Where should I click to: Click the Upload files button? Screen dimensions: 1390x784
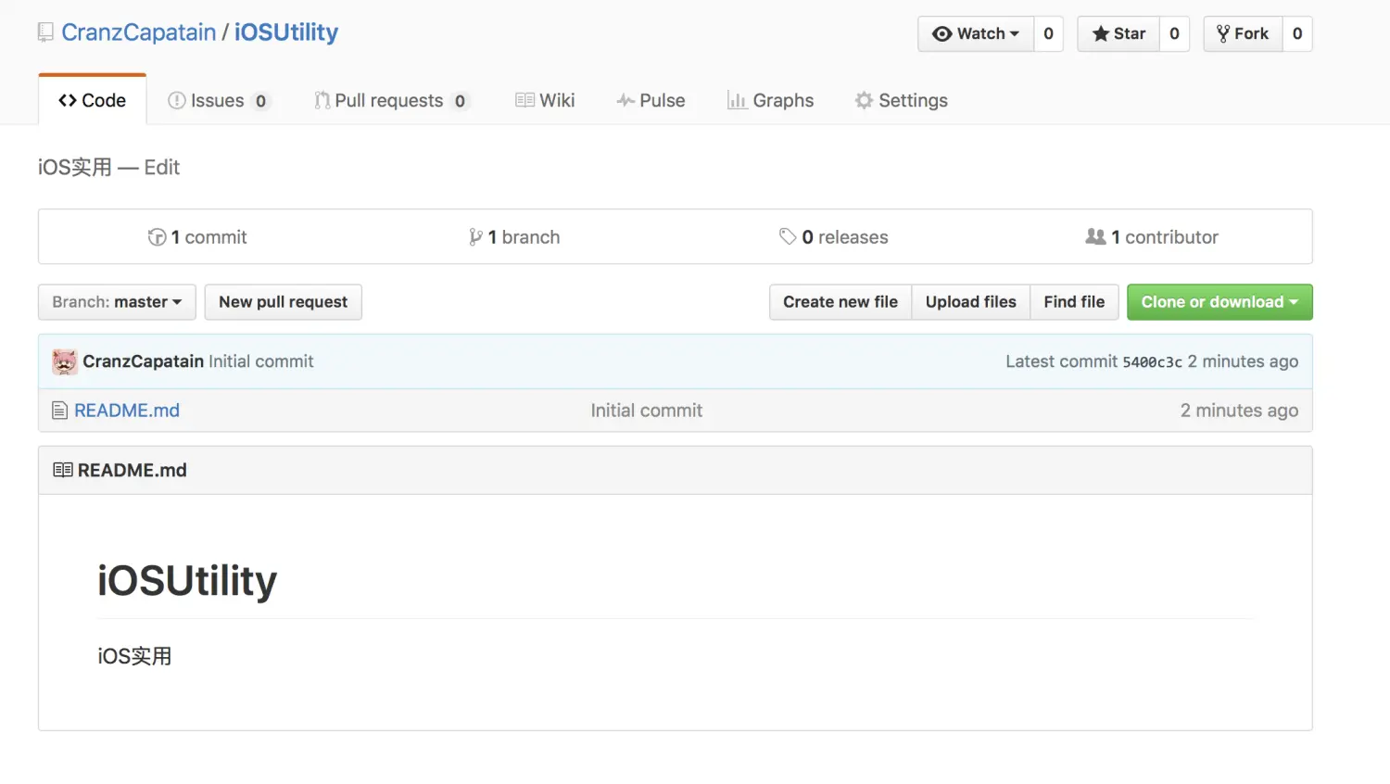point(971,302)
